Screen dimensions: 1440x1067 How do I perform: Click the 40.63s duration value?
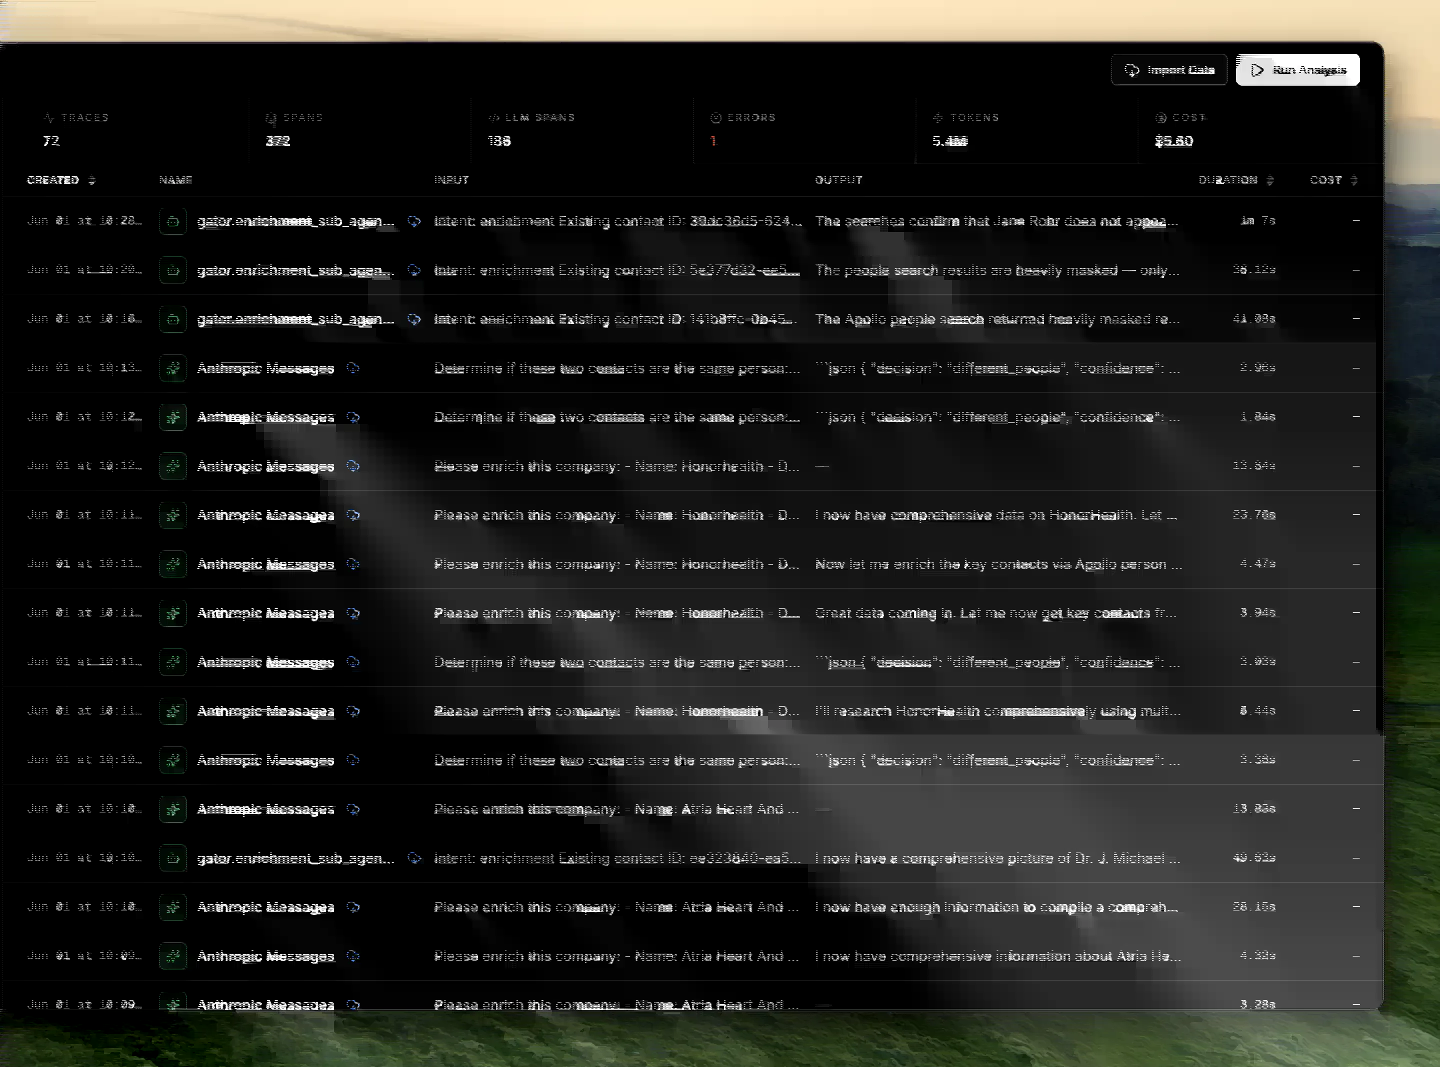(x=1254, y=857)
